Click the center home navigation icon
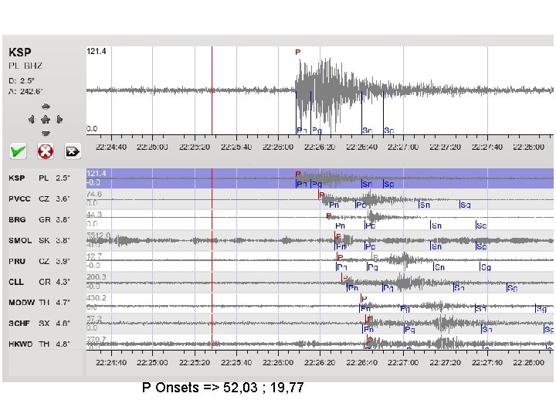Viewport: 556px width, 417px height. pos(46,120)
